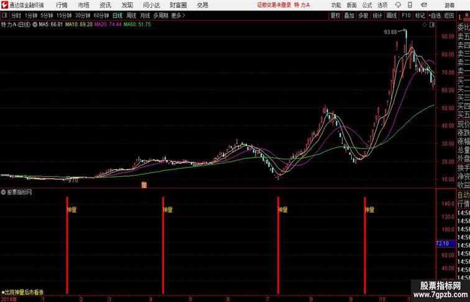
Task: Switch to the 30分钟 period tab
Action: point(83,16)
